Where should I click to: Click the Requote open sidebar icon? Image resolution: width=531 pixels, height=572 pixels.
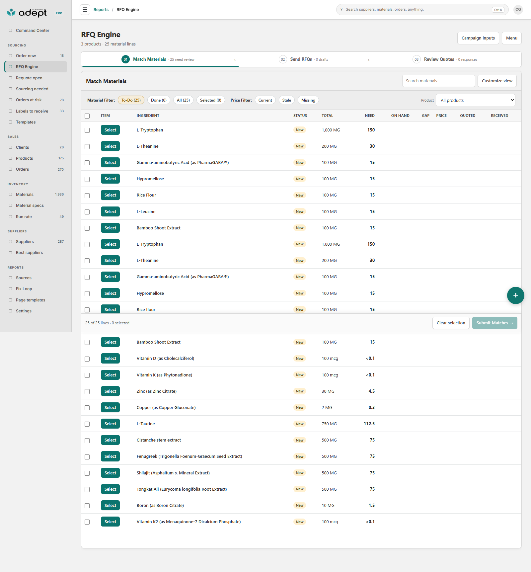pos(10,78)
